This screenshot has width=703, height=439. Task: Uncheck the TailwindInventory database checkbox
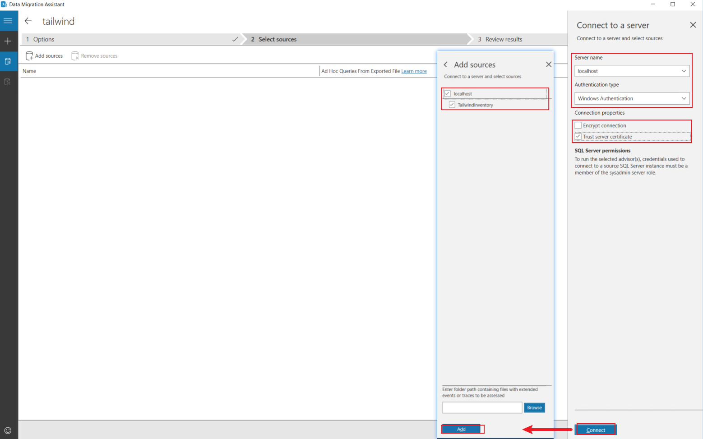452,105
